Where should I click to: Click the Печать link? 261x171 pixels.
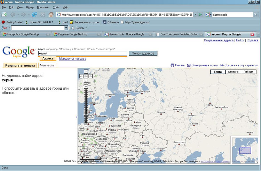pyautogui.click(x=180, y=65)
